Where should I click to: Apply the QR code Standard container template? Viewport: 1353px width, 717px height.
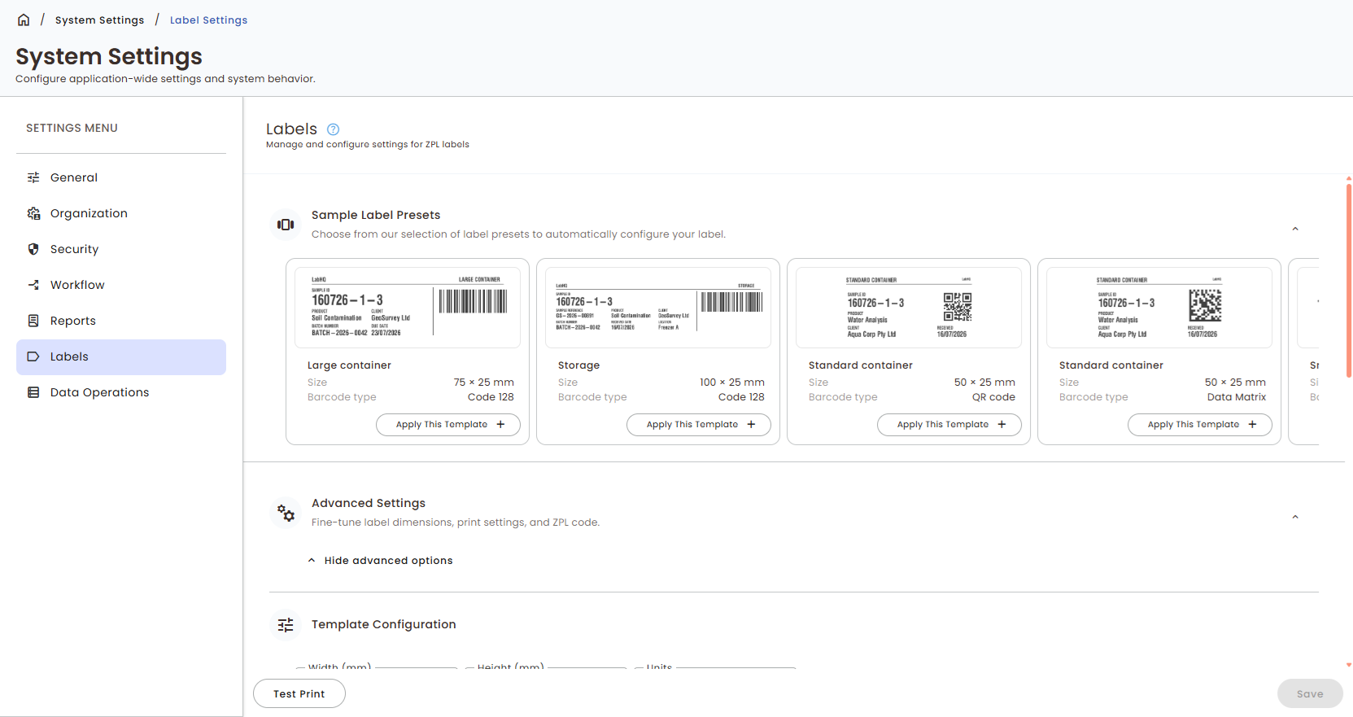coord(949,425)
